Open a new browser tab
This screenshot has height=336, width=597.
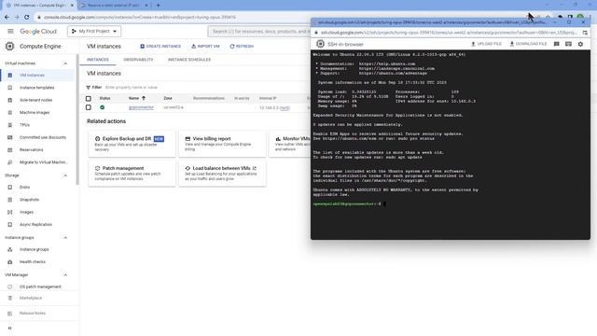coord(159,6)
